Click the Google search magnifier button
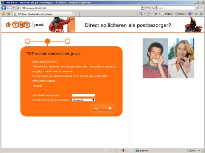The image size is (205, 153). [198, 8]
